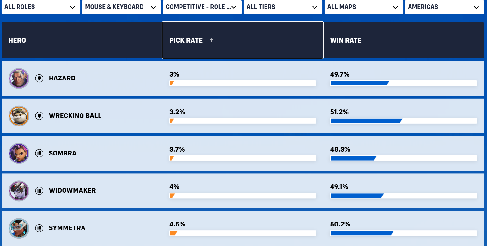Click Symmetra's orange pick rate bar
The height and width of the screenshot is (246, 487).
(x=173, y=233)
